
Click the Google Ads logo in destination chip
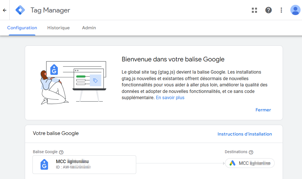coord(232,163)
